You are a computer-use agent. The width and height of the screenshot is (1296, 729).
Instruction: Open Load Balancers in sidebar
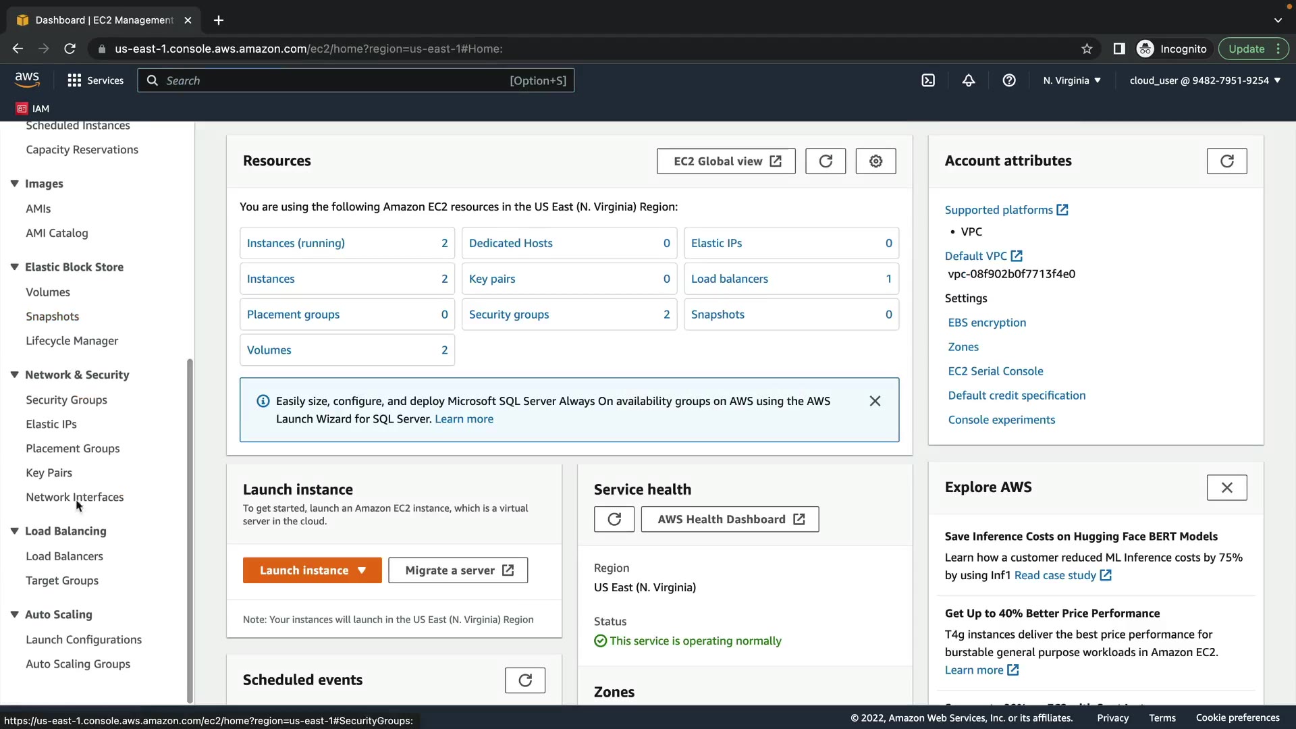(64, 556)
